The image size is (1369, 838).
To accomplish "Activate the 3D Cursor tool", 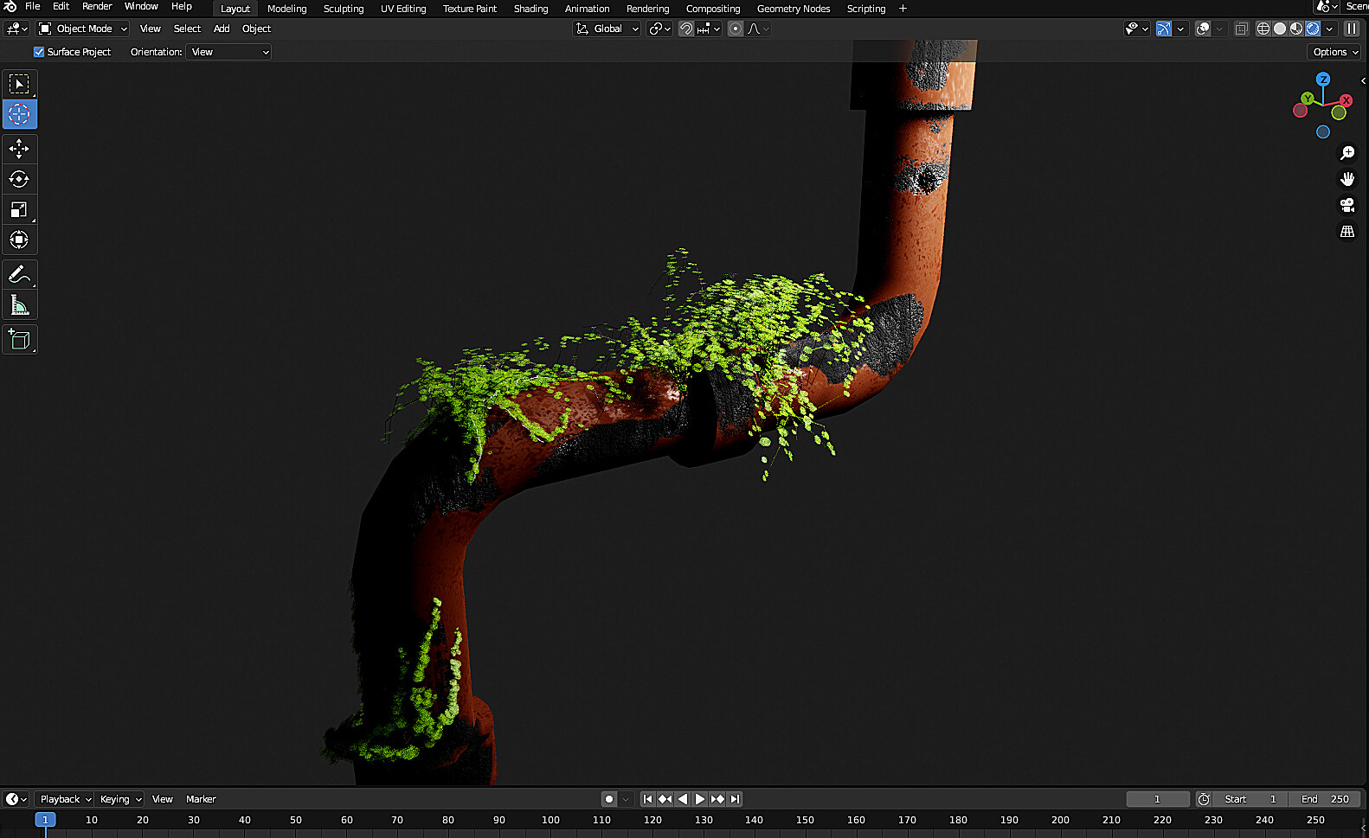I will tap(19, 114).
